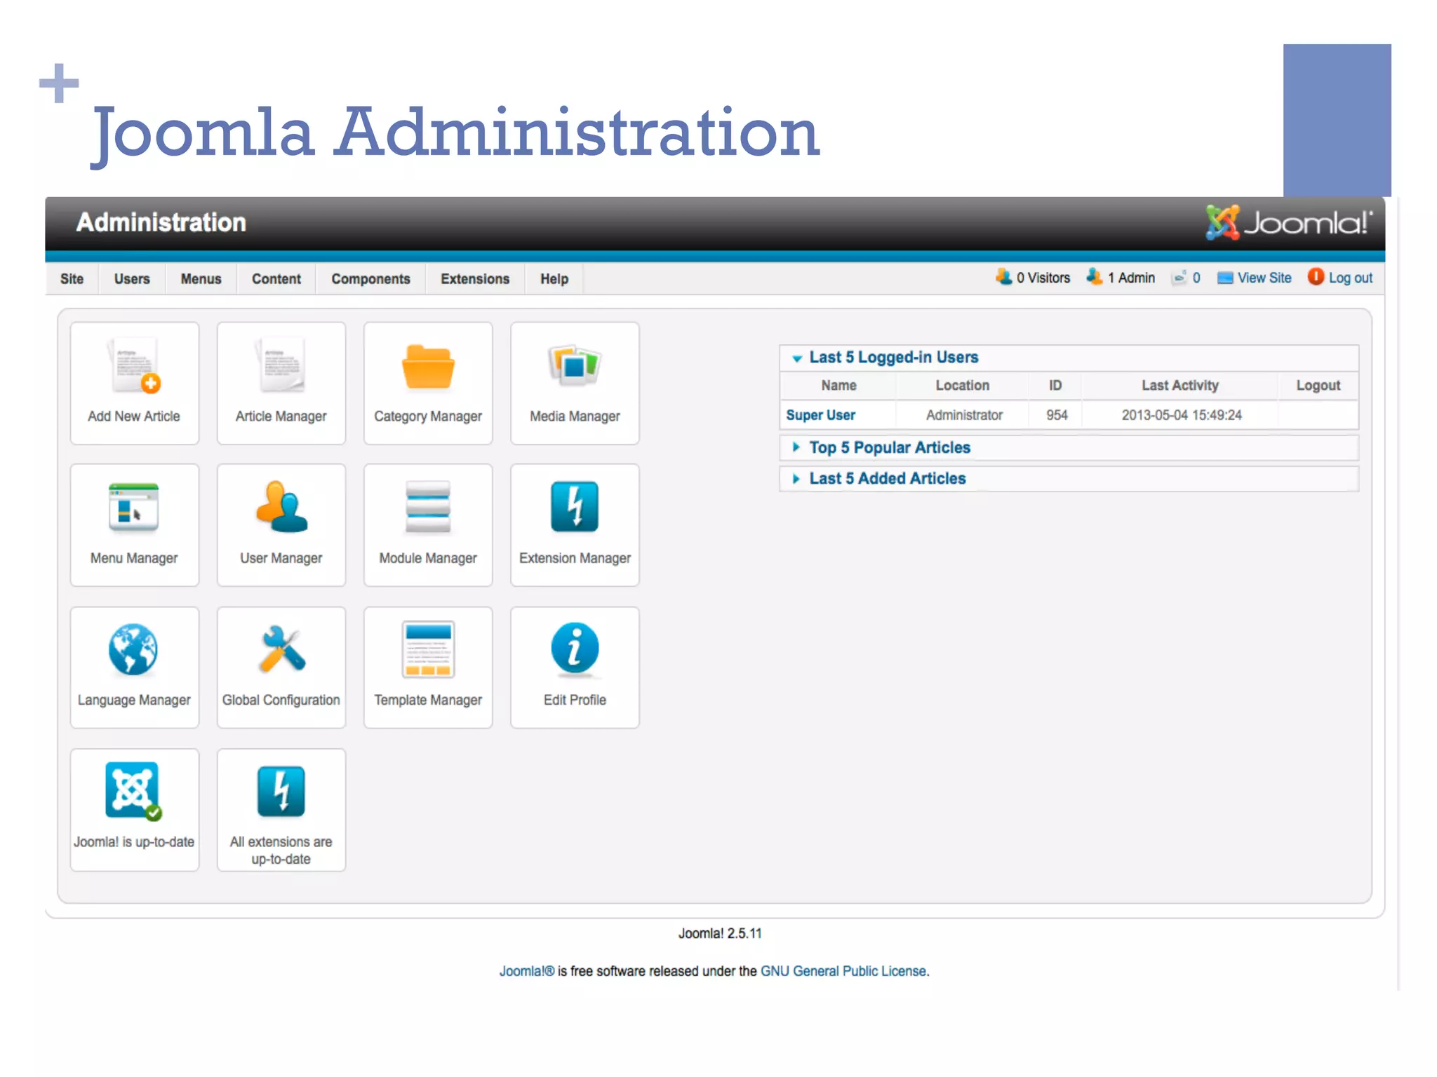Click the View Site link text
This screenshot has width=1437, height=1077.
click(1264, 278)
